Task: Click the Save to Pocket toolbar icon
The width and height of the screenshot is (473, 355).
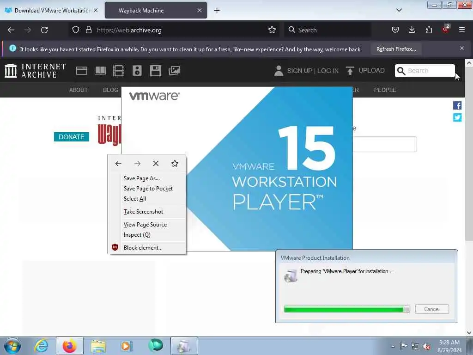Action: pyautogui.click(x=395, y=30)
